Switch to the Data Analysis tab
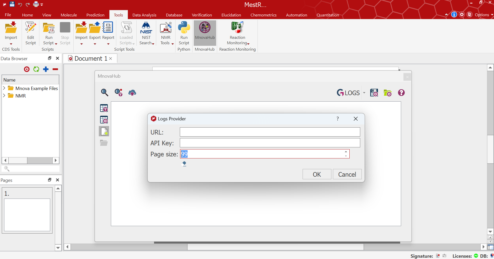The height and width of the screenshot is (259, 494). click(x=144, y=15)
